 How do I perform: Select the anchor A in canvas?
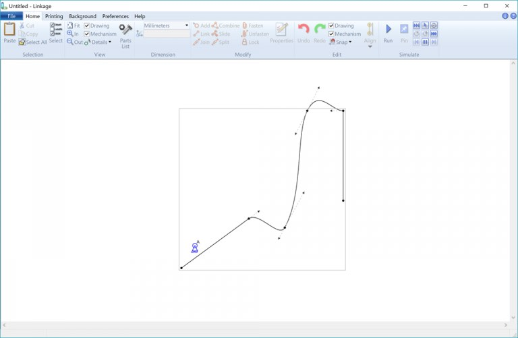click(x=195, y=248)
